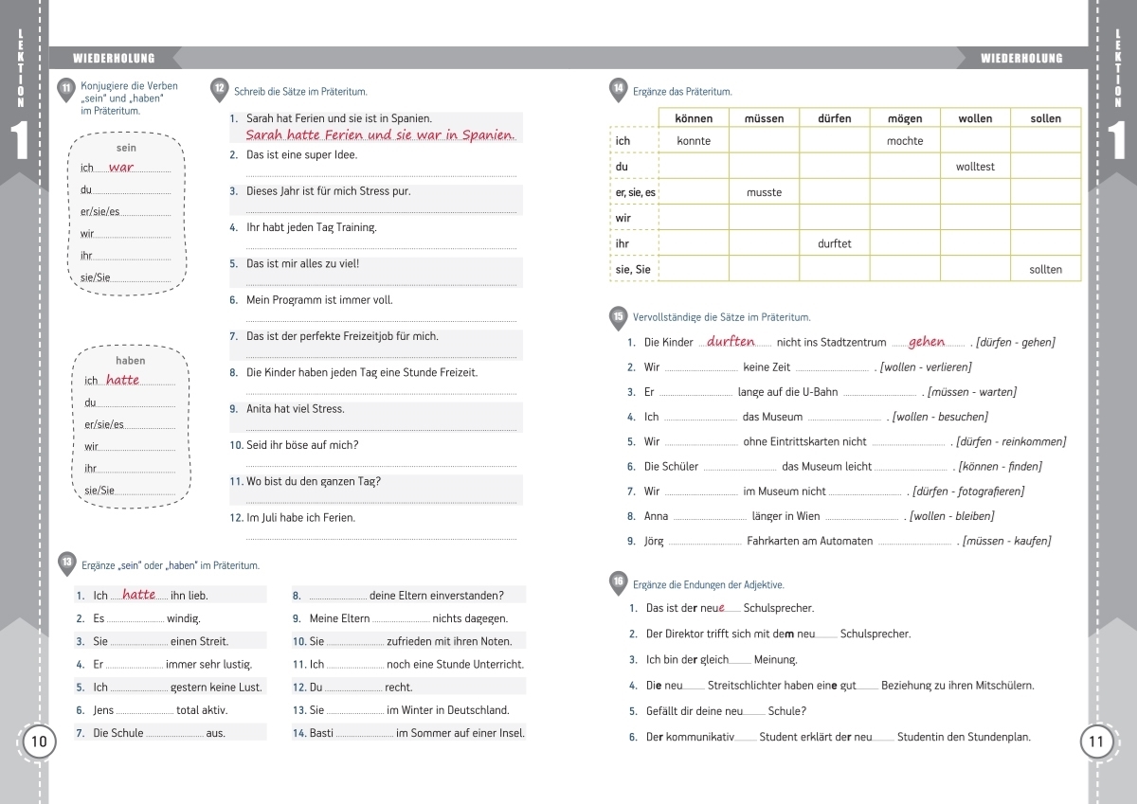Screen dimensions: 1137x804
Task: Click exercise 16 number badge
Action: [619, 581]
